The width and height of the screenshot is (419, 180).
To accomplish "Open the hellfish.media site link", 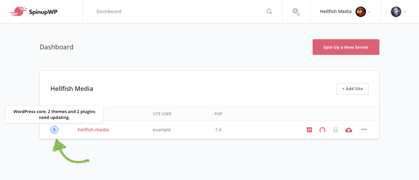I will 93,130.
